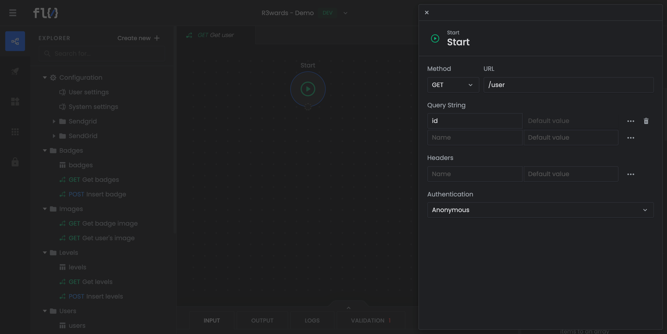Click the Start node play icon on canvas
Viewport: 667px width, 334px height.
tap(308, 89)
